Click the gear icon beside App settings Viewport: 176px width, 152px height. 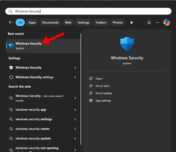pyautogui.click(x=91, y=100)
